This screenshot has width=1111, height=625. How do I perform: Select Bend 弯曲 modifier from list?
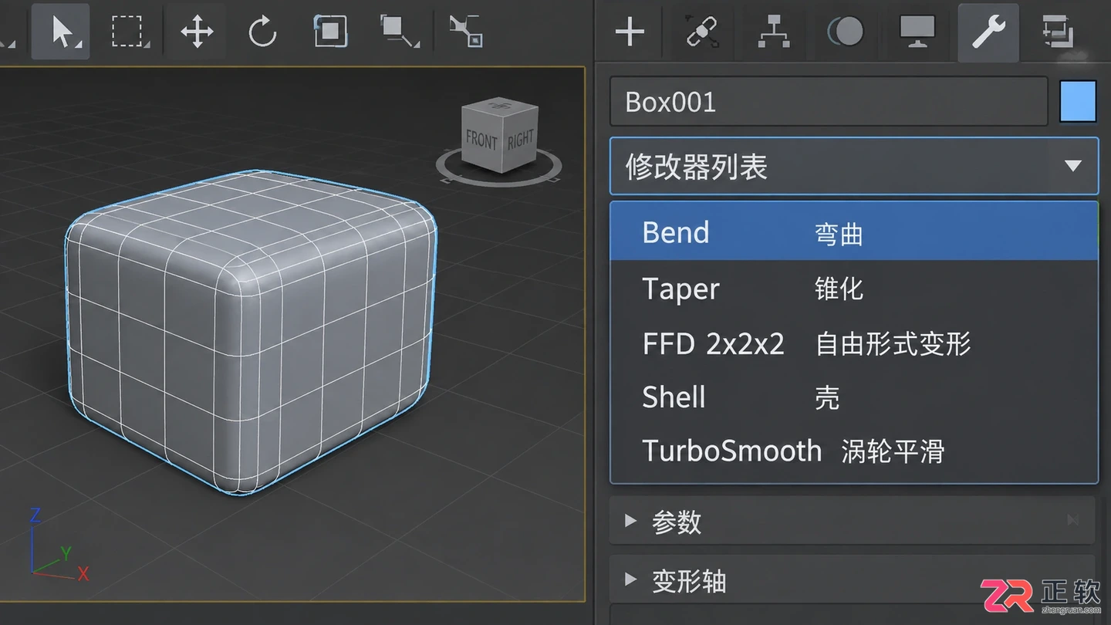pyautogui.click(x=854, y=231)
